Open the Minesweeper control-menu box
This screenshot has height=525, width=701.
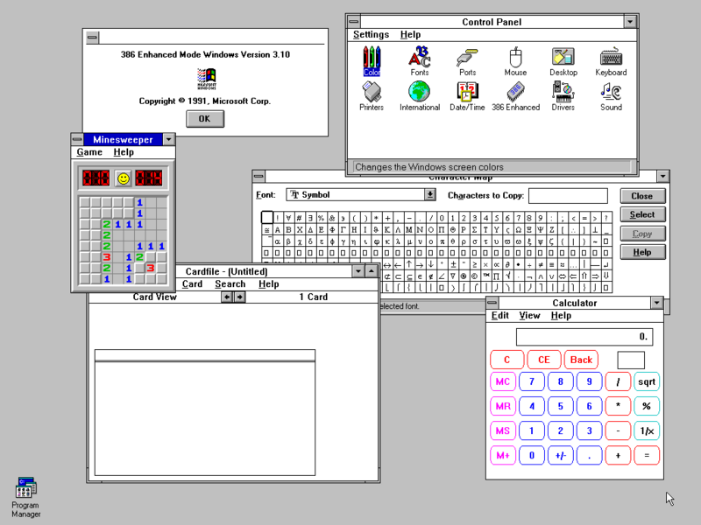pos(77,139)
